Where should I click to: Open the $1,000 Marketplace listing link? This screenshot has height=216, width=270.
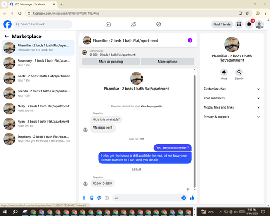tap(112, 55)
